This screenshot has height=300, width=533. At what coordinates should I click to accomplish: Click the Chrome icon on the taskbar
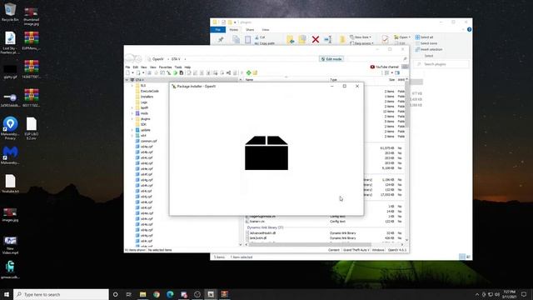tap(157, 294)
